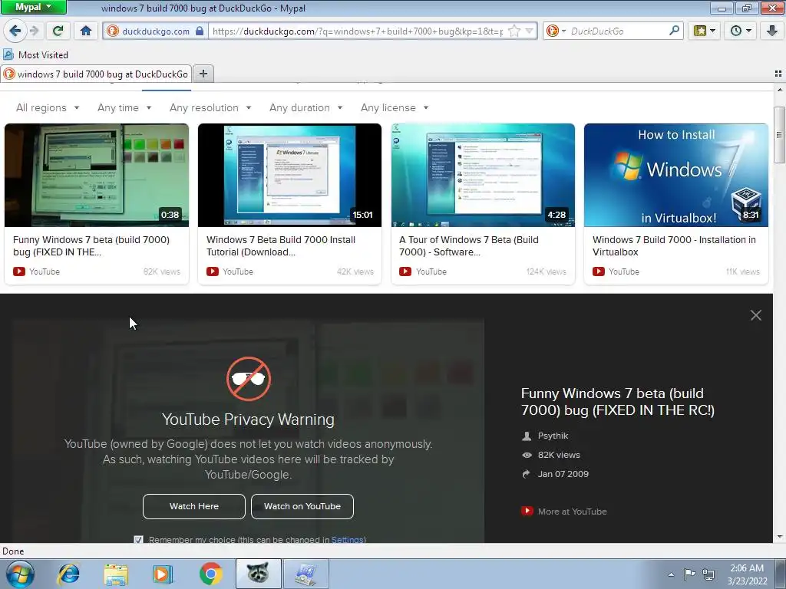Click the search magnifier icon
The width and height of the screenshot is (786, 589).
[x=674, y=31]
